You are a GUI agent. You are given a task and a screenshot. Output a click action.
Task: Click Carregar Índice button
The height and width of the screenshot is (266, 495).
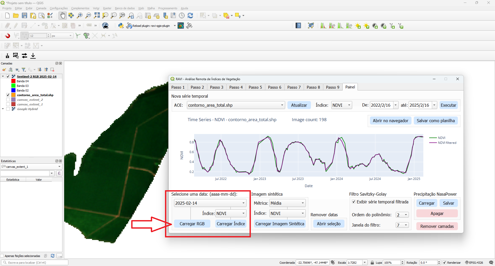[231, 224]
